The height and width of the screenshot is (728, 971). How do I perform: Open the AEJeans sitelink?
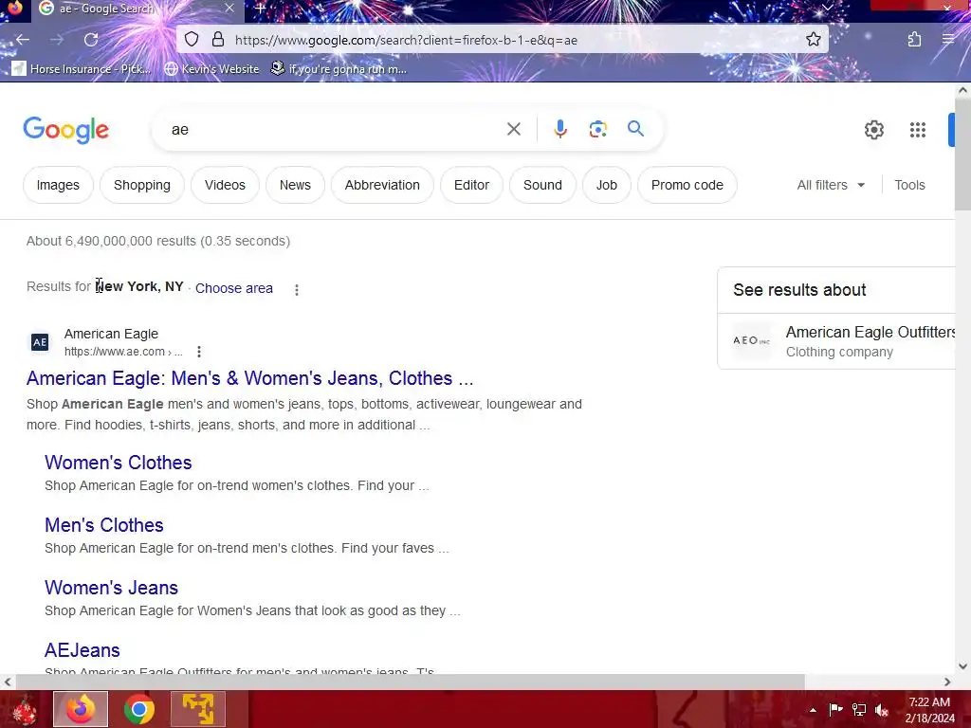click(82, 650)
